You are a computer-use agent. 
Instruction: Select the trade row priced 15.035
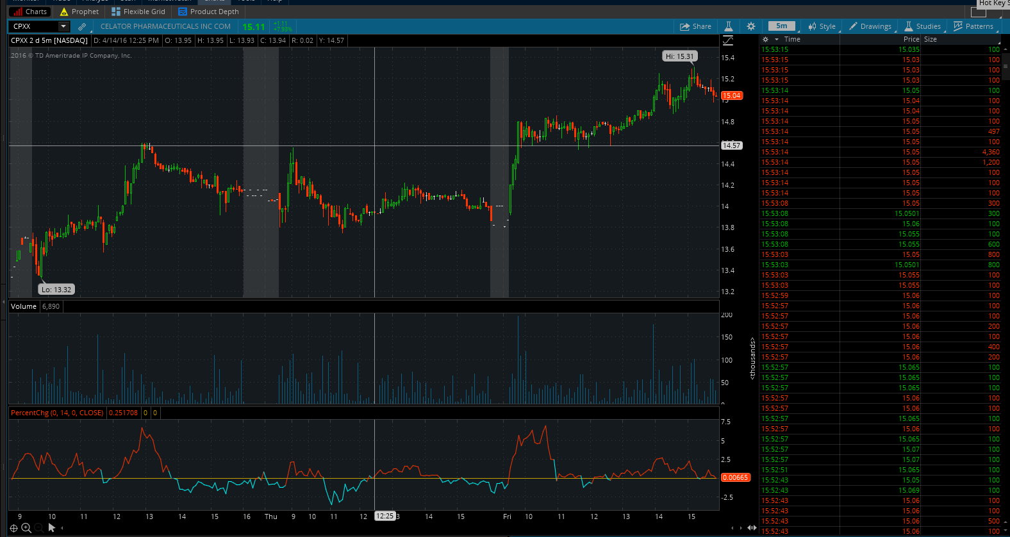coord(881,49)
